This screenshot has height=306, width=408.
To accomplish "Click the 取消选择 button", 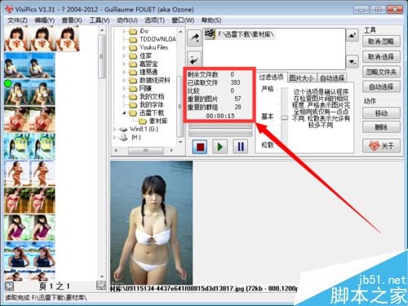I will [381, 57].
